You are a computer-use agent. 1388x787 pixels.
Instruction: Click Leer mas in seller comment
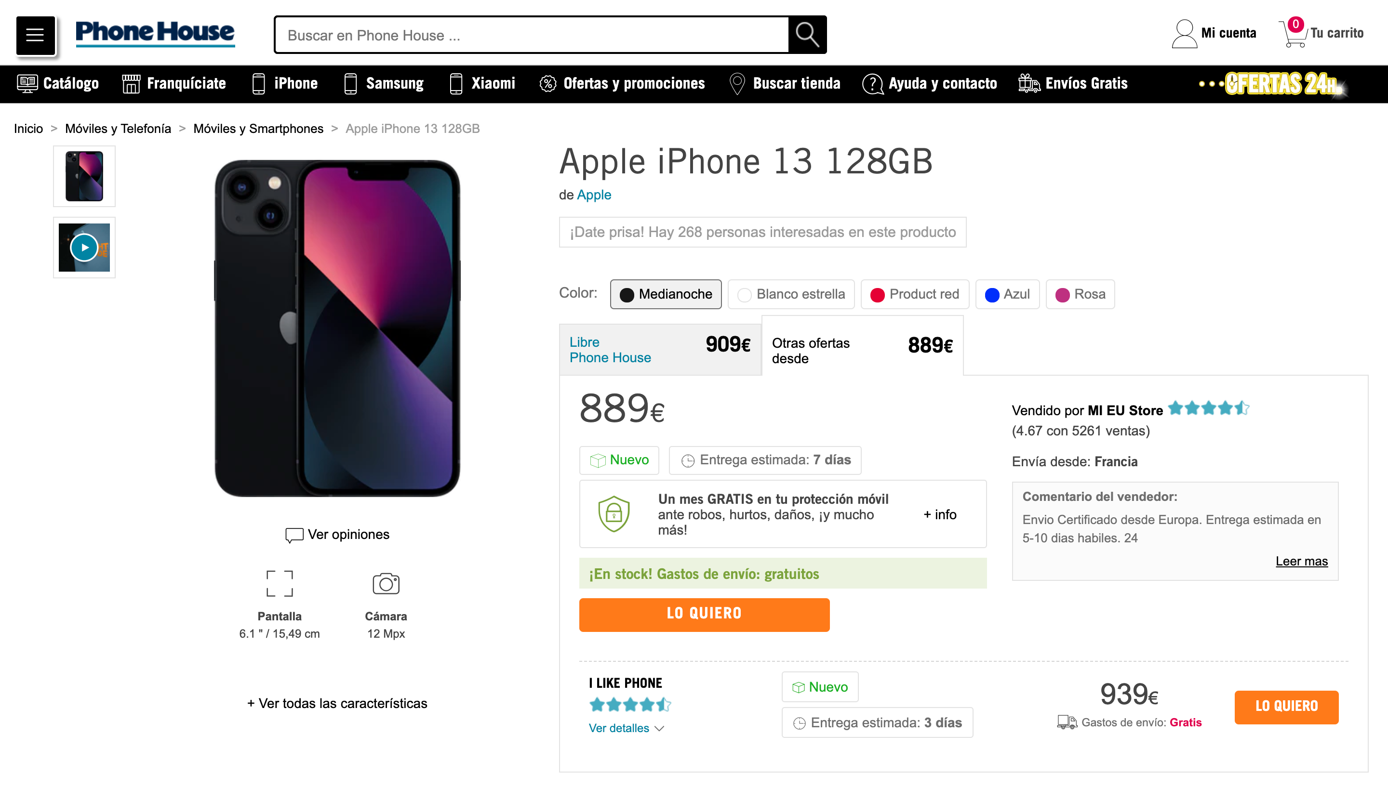click(x=1301, y=561)
